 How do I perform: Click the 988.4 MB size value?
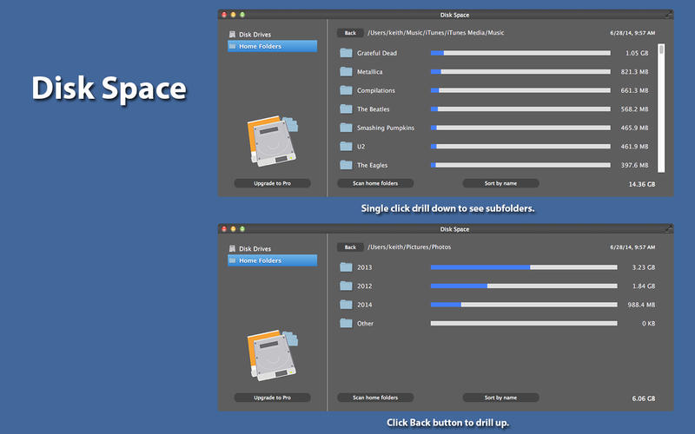click(x=641, y=305)
